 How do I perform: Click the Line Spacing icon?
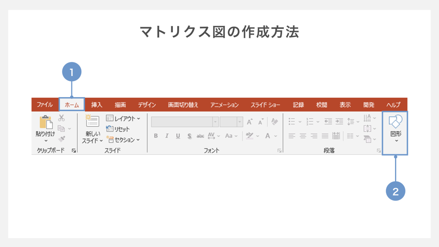pos(351,121)
